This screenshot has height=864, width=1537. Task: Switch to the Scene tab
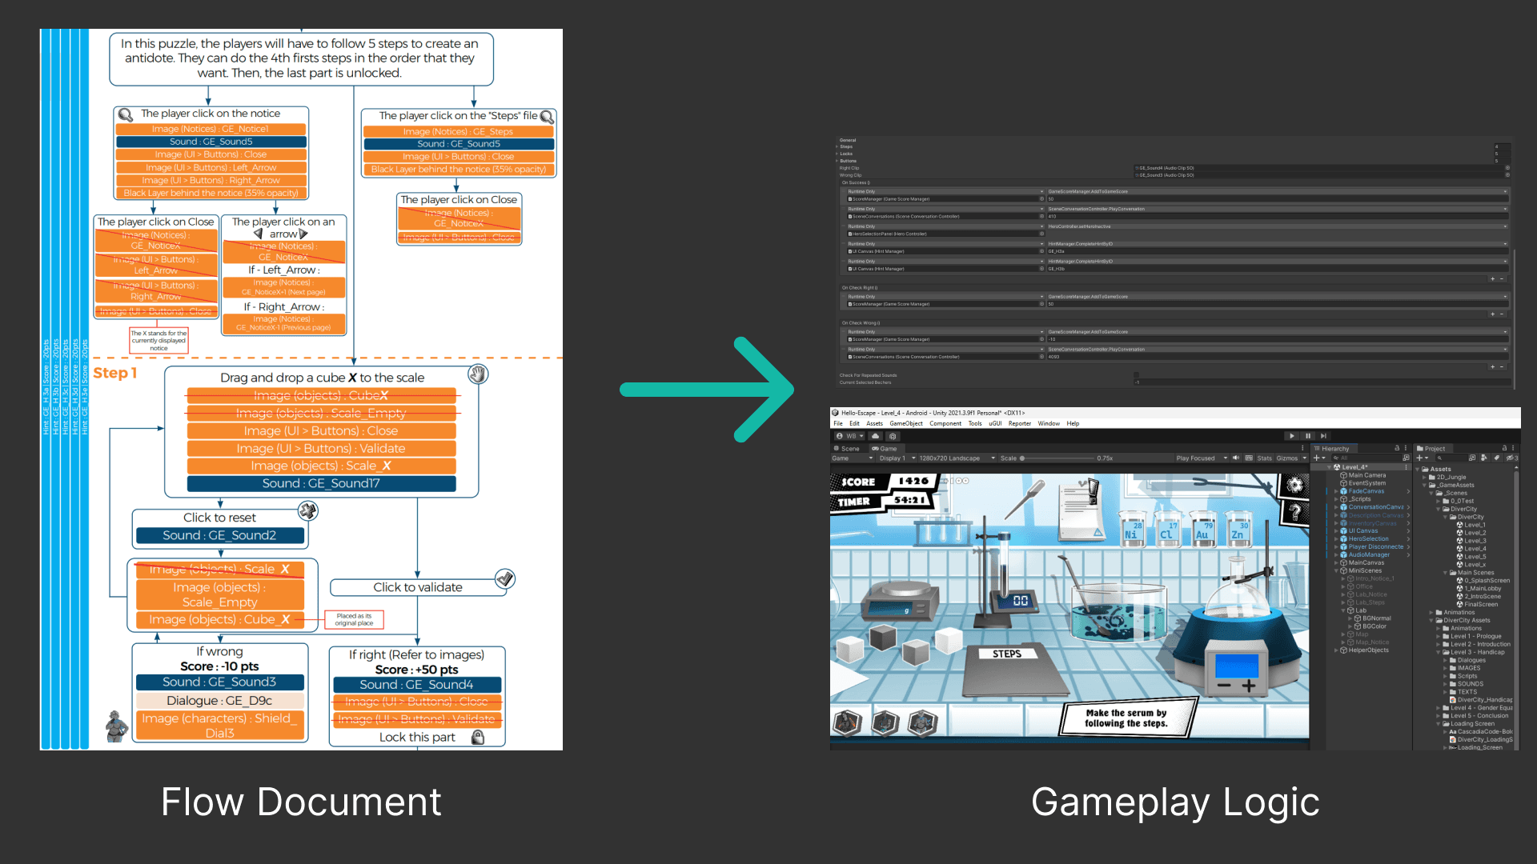[846, 449]
